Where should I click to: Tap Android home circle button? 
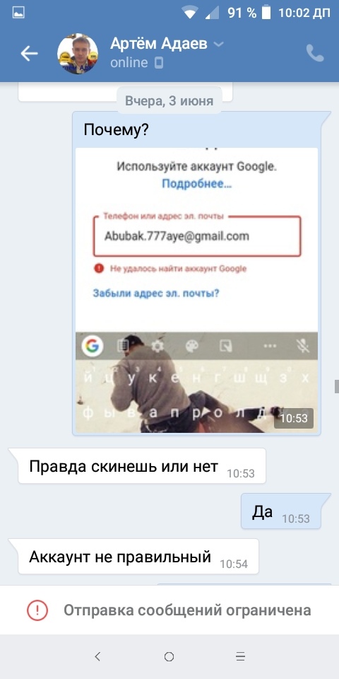(x=169, y=657)
